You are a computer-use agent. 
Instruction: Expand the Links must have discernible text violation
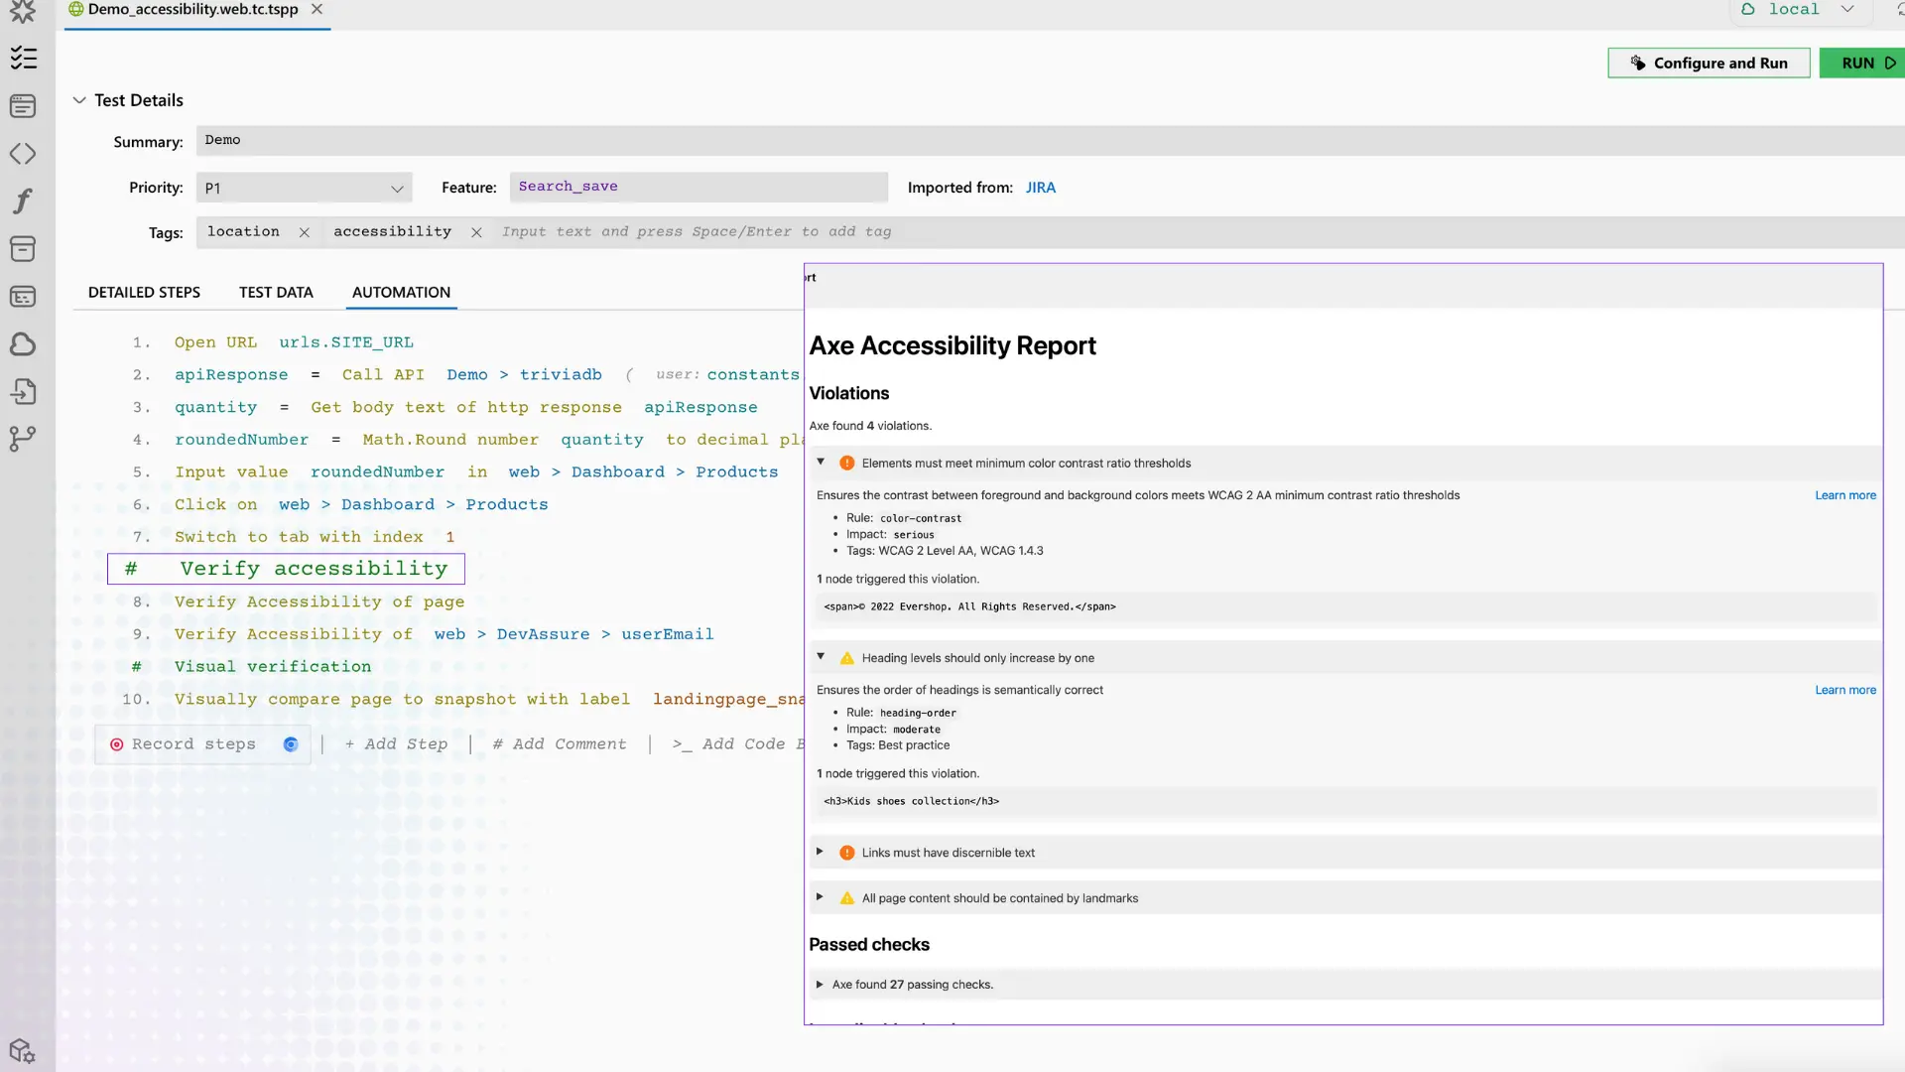click(821, 852)
